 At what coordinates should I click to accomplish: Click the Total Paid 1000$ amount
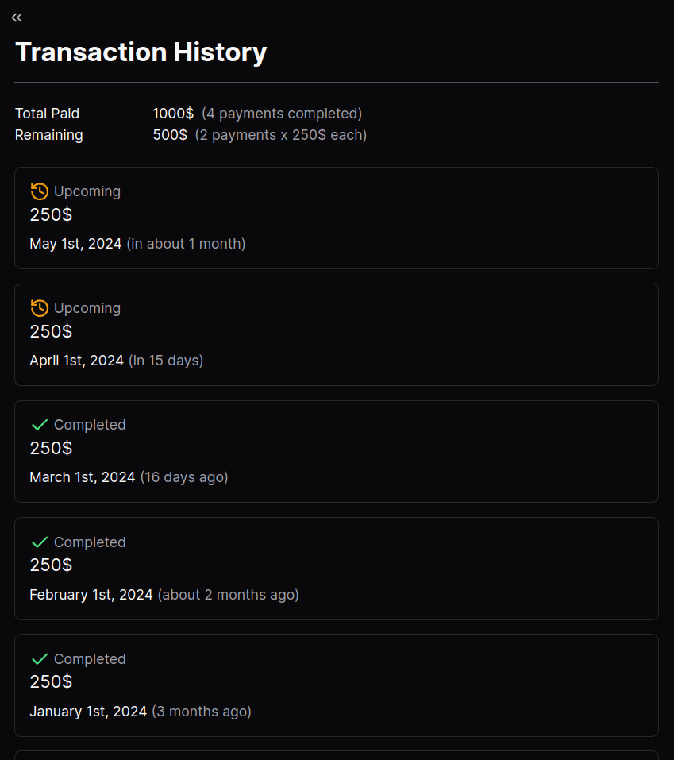[173, 113]
